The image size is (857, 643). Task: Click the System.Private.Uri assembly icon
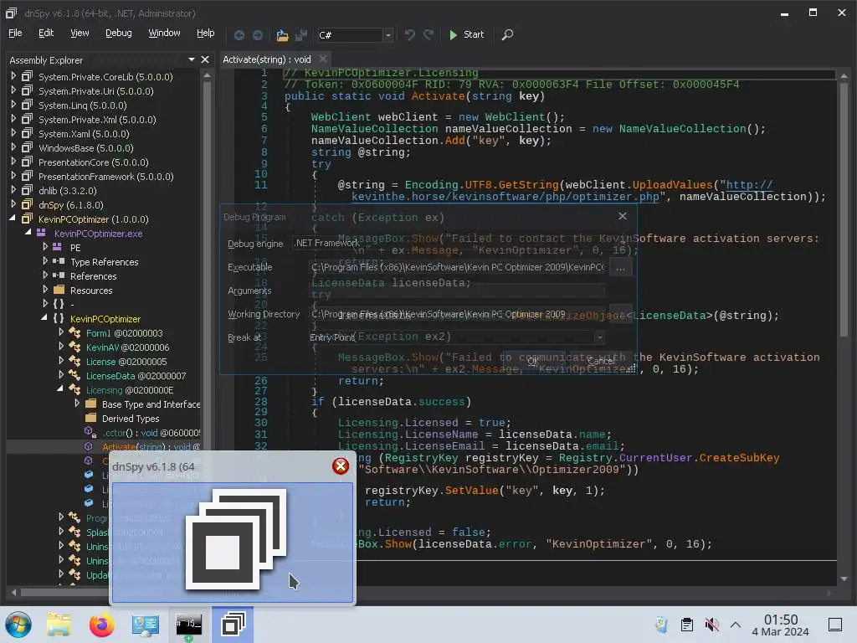click(27, 90)
